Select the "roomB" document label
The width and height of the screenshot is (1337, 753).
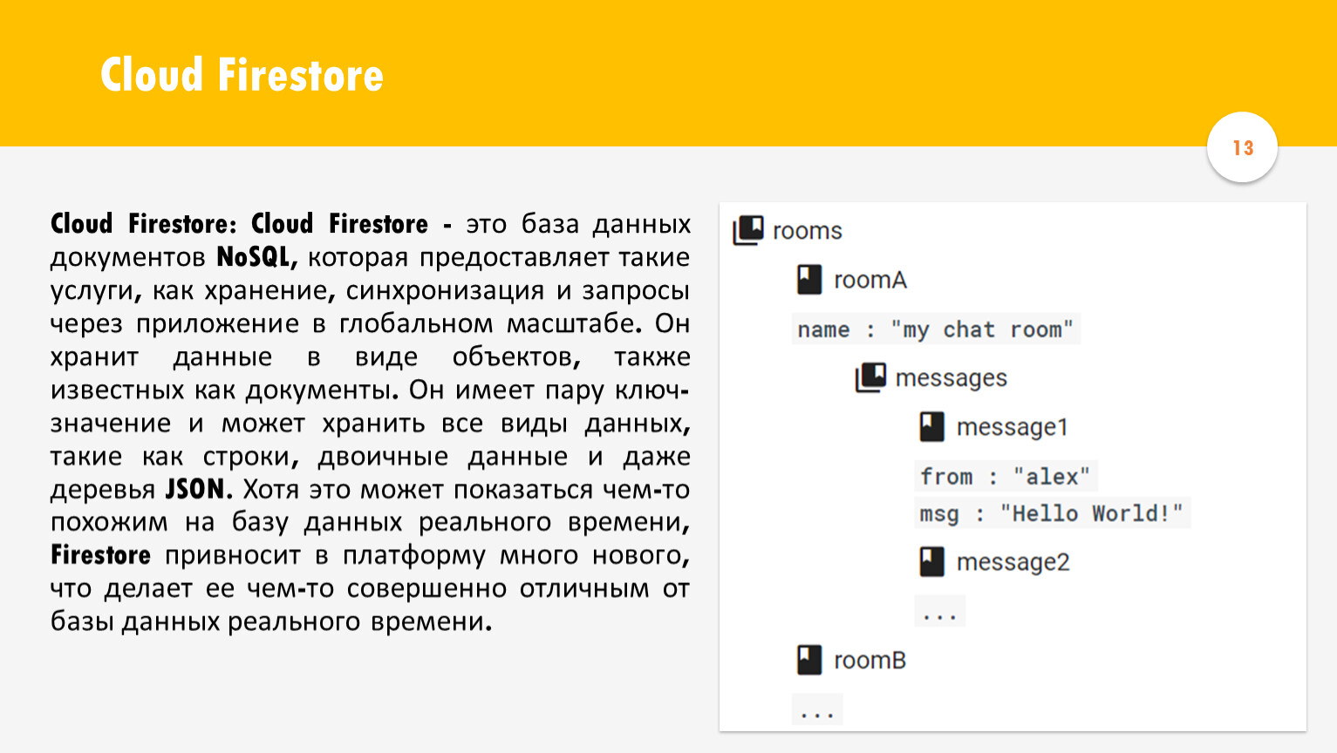870,660
